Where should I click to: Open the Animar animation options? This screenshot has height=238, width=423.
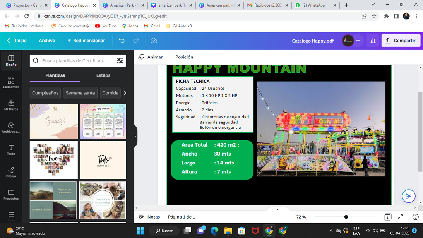pos(151,57)
